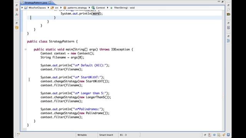The width and height of the screenshot is (246, 138).
Task: Click the "\n*Palindromes:" string literal
Action: point(87,109)
